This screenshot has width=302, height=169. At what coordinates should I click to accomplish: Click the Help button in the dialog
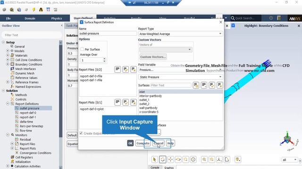click(170, 143)
